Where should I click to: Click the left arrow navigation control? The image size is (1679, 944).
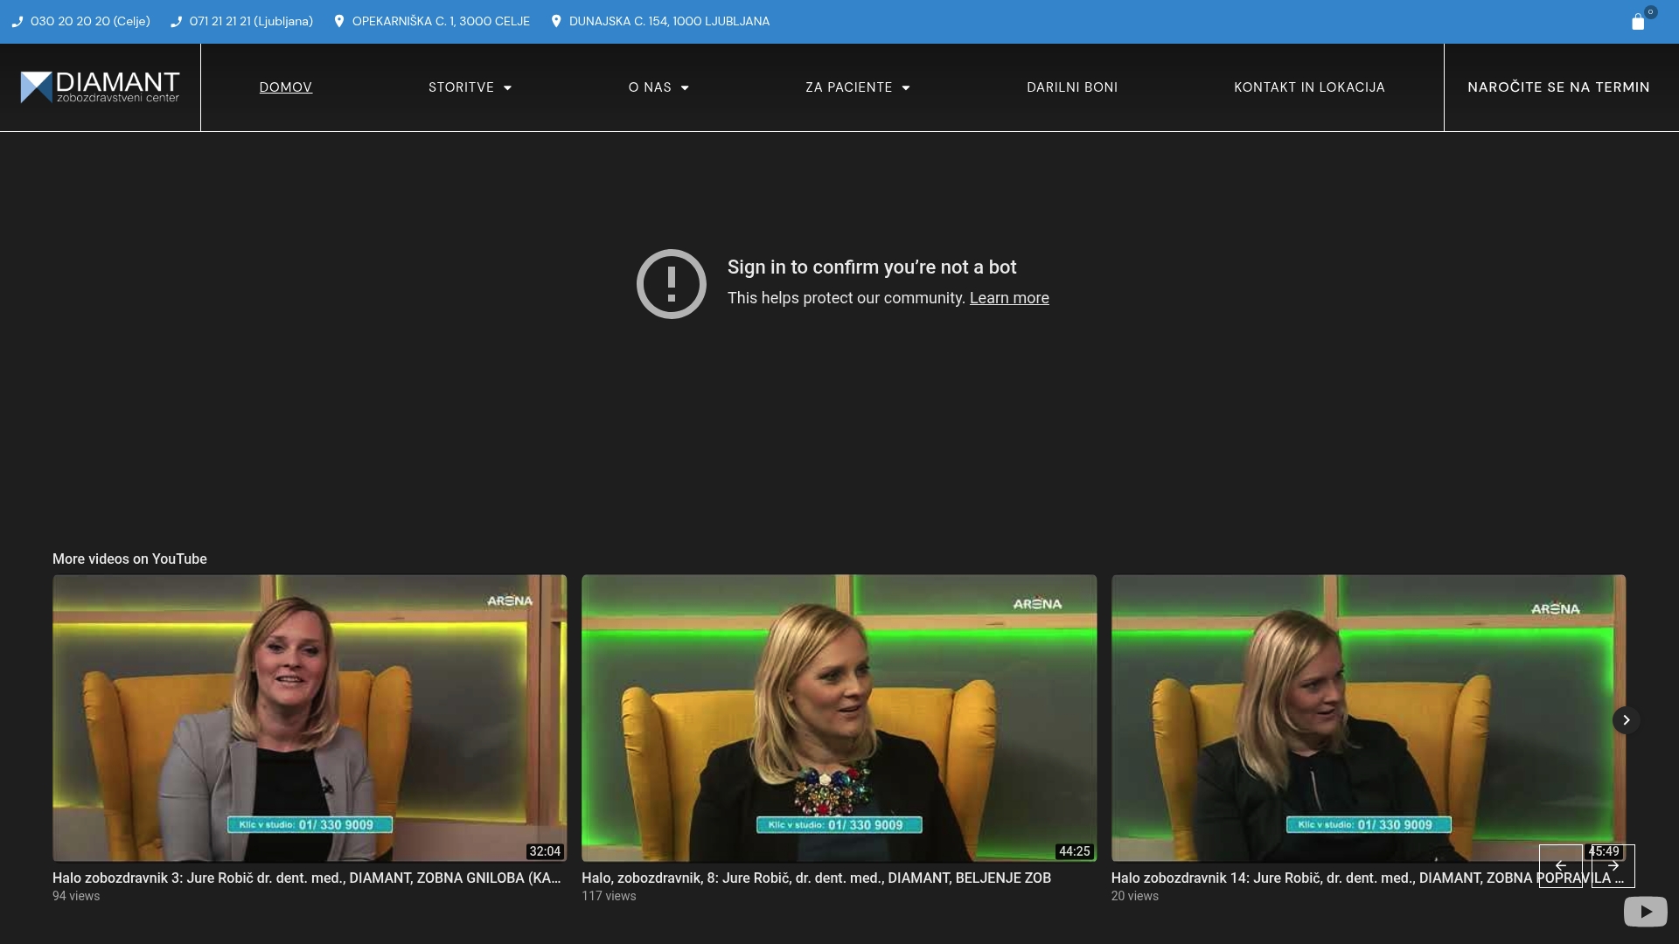1562,865
